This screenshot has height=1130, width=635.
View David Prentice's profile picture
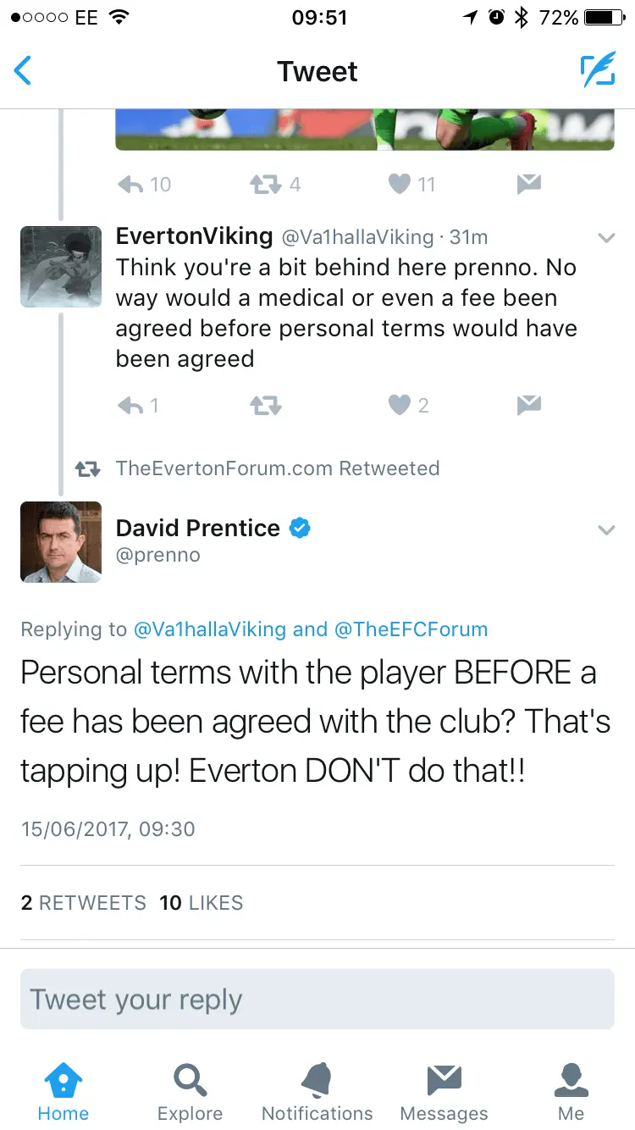point(61,542)
